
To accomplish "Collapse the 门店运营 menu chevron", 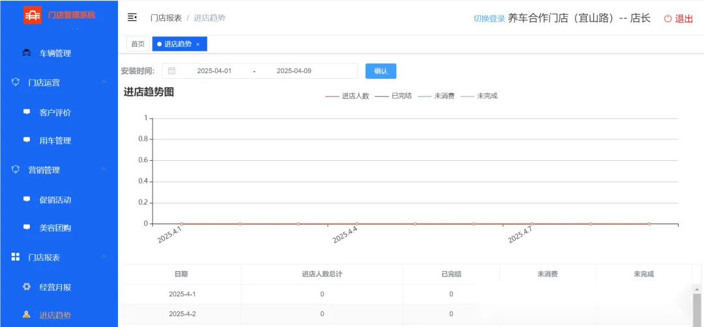I will [104, 82].
